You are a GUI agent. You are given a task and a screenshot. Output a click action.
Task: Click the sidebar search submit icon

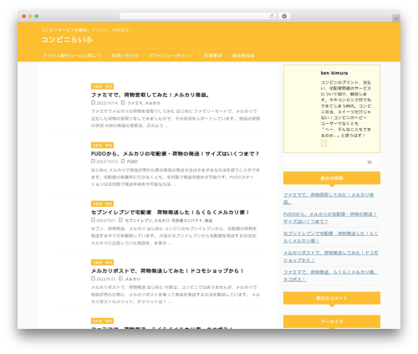[370, 162]
